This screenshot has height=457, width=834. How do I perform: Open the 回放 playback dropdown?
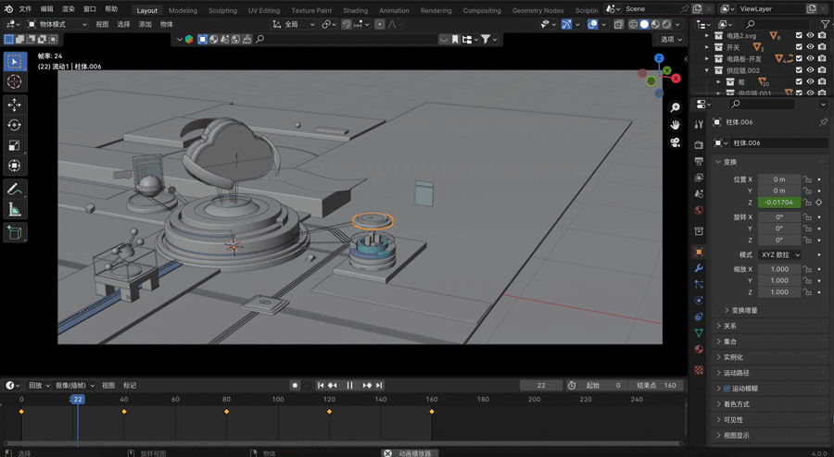[38, 386]
